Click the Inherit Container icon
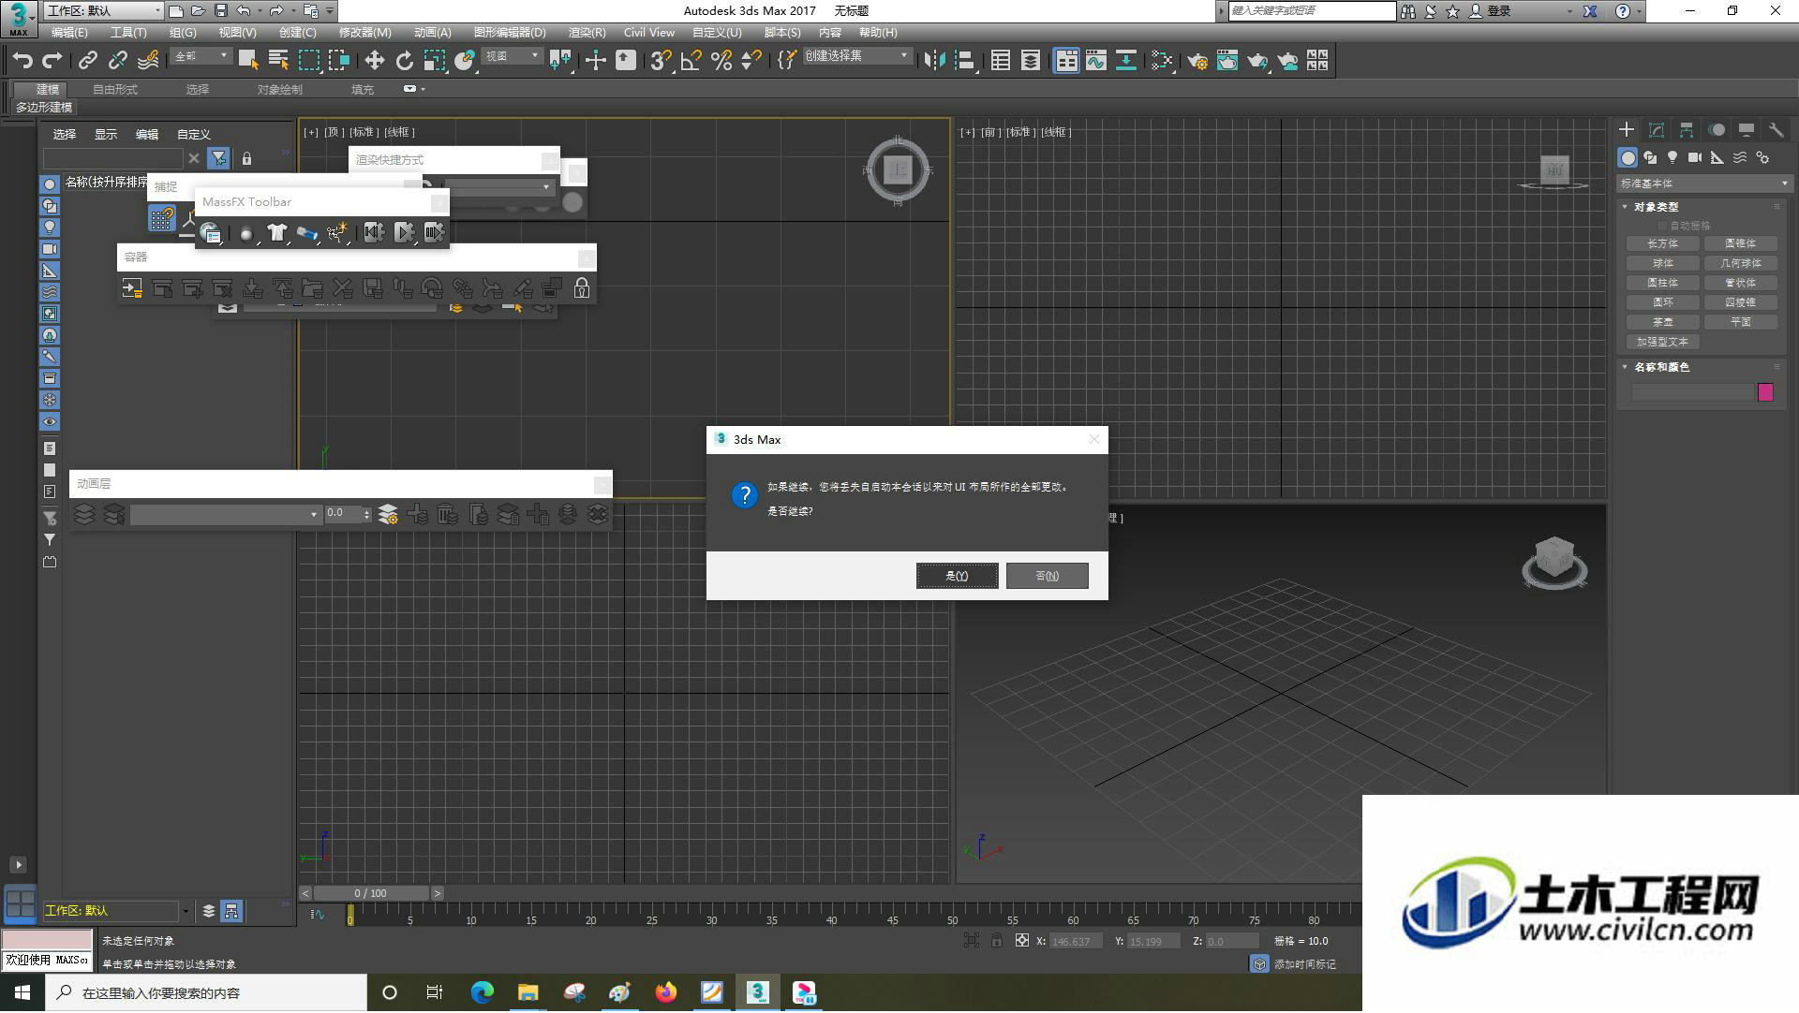This screenshot has width=1799, height=1013. pyautogui.click(x=132, y=288)
